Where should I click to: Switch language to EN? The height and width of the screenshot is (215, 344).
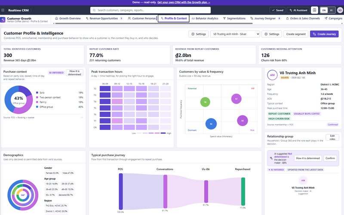[x=324, y=10]
